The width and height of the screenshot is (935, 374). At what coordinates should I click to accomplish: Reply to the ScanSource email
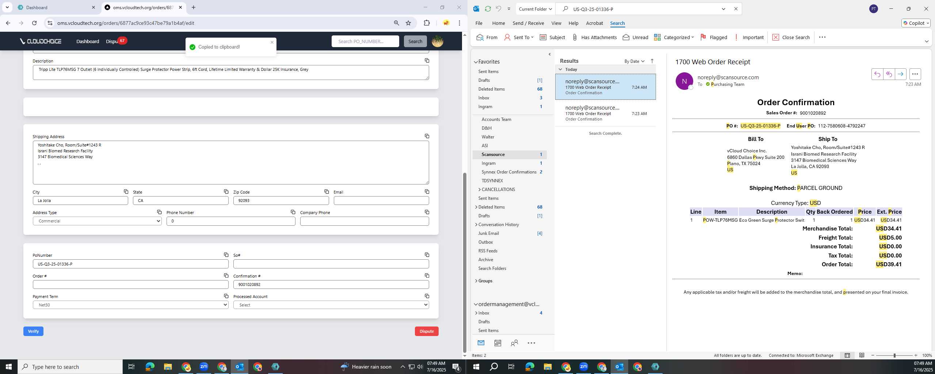877,74
